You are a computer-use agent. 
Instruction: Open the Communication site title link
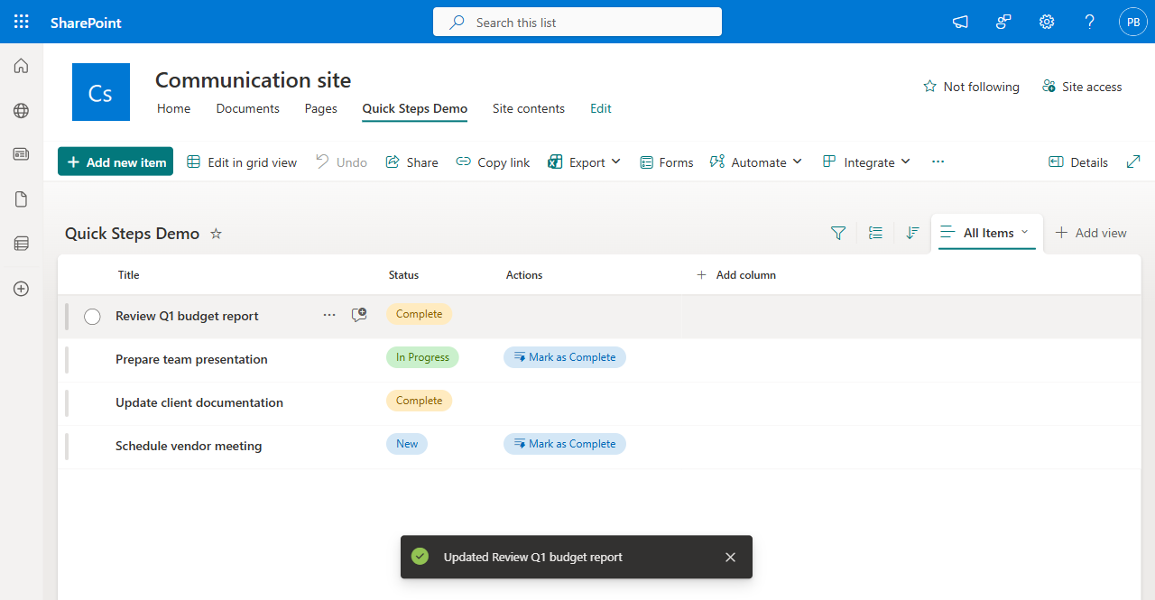coord(253,79)
